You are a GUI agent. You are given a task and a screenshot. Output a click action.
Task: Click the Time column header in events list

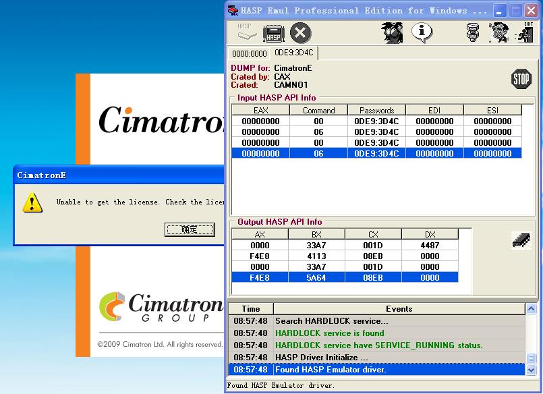251,309
